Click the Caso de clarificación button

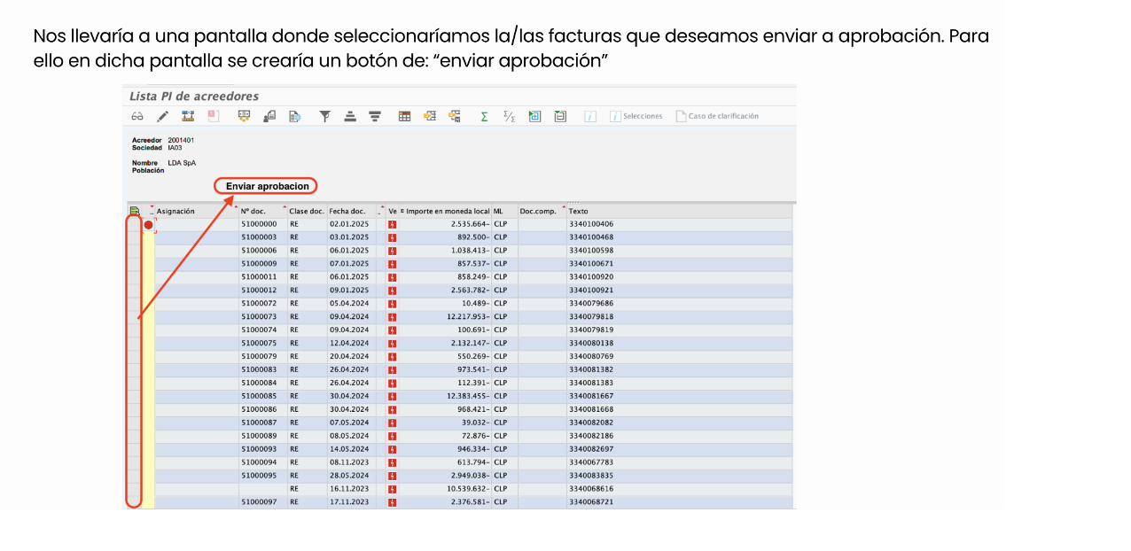coord(717,116)
